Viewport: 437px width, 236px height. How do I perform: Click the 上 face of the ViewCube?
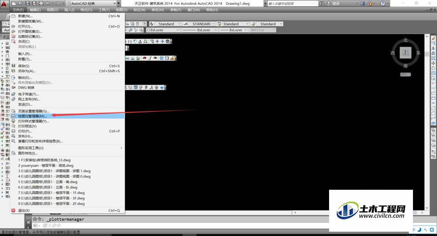pyautogui.click(x=406, y=53)
